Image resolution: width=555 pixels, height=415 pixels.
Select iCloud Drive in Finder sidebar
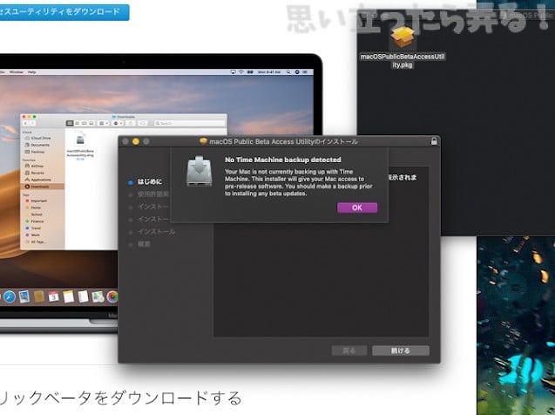[37, 138]
